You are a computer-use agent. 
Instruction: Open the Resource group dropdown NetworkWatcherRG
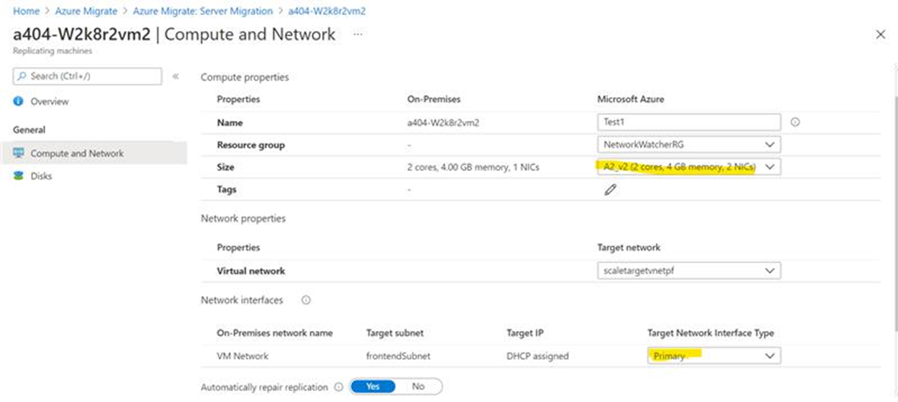[689, 145]
